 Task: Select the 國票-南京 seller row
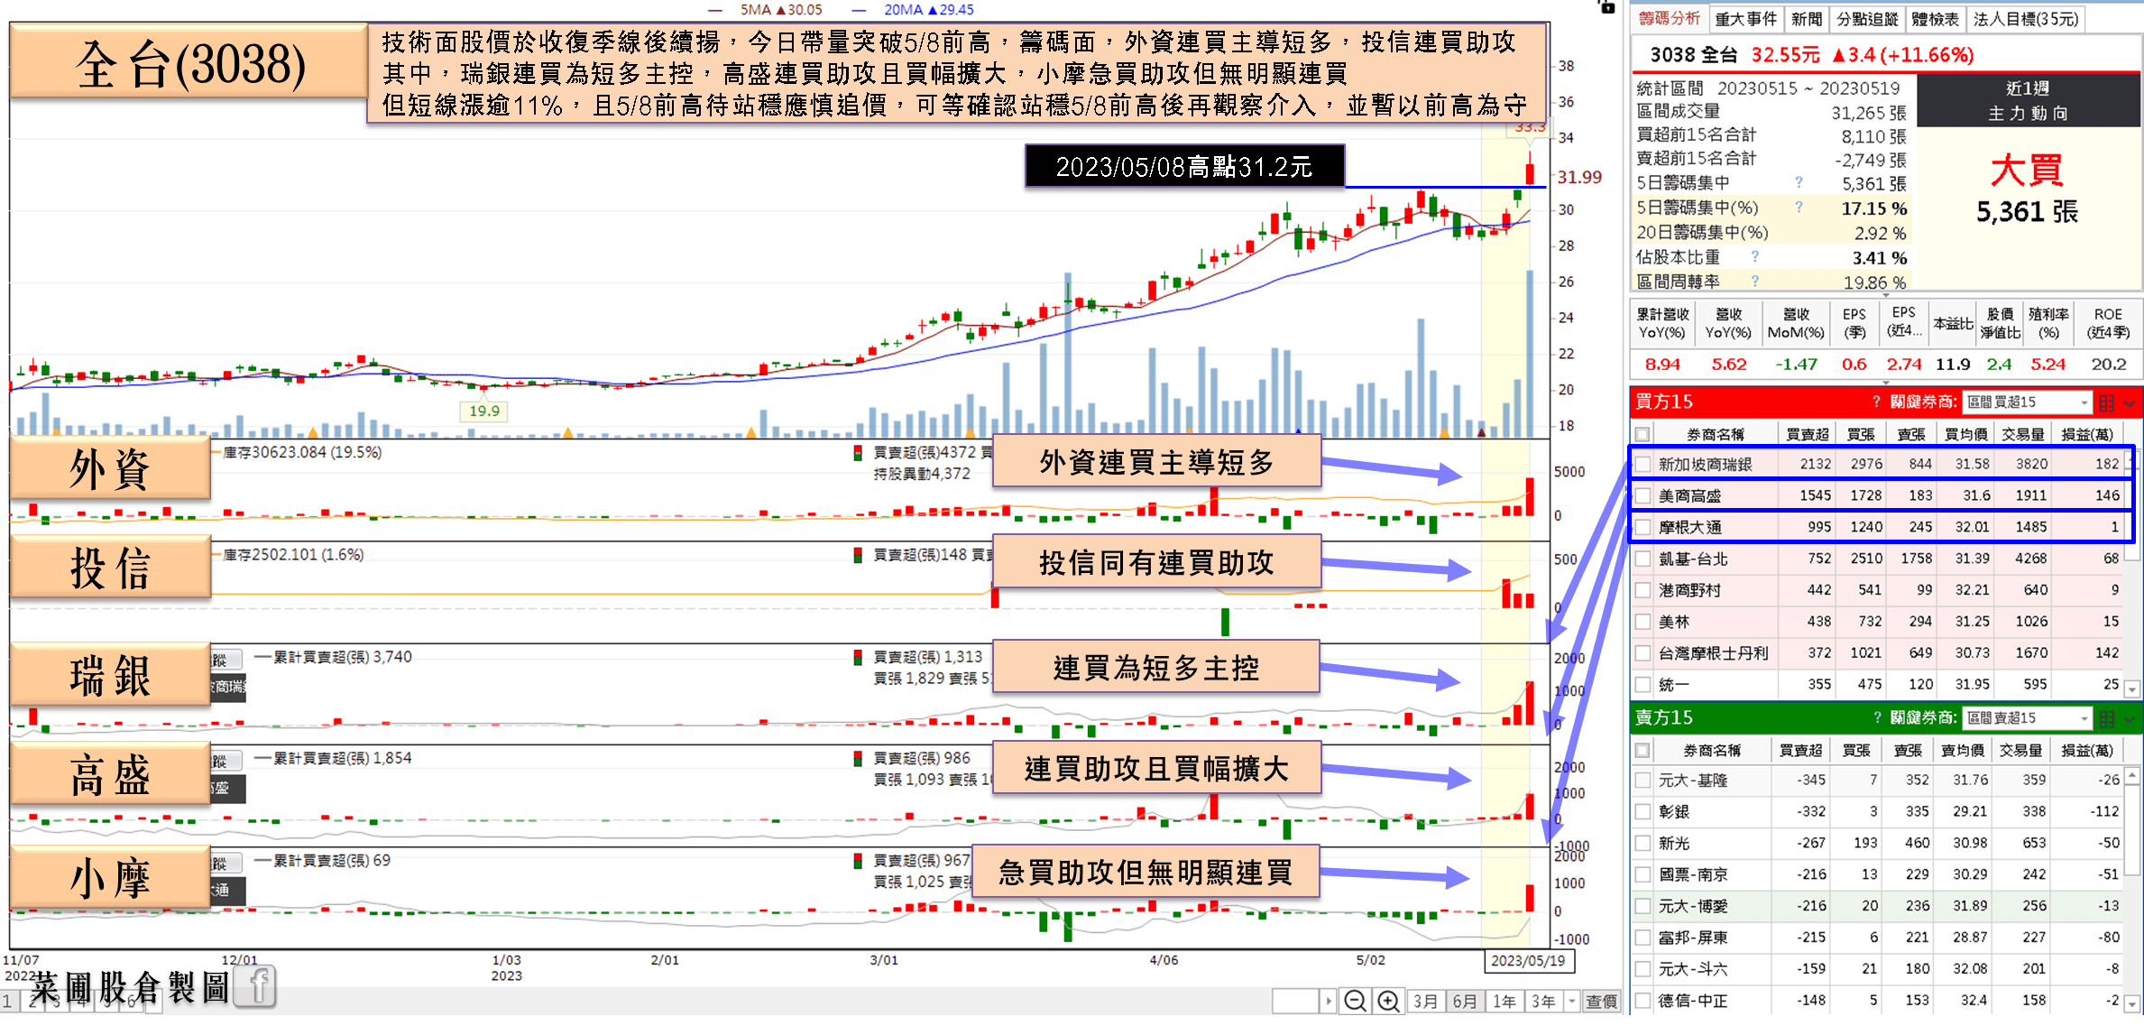(x=1878, y=874)
